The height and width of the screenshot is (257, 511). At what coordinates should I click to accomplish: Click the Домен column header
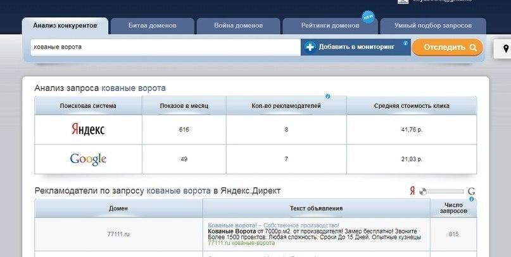[x=118, y=208]
